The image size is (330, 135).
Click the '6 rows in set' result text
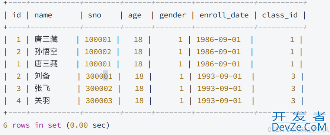click(x=32, y=125)
